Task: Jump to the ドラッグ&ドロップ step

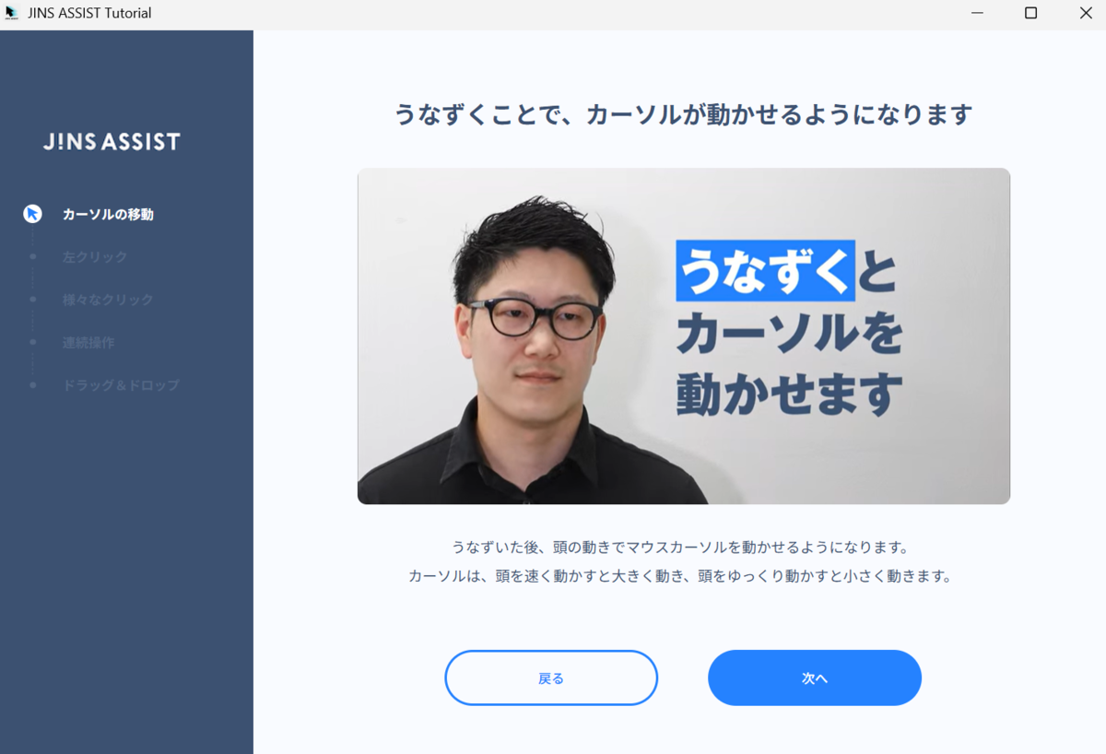Action: (x=121, y=385)
